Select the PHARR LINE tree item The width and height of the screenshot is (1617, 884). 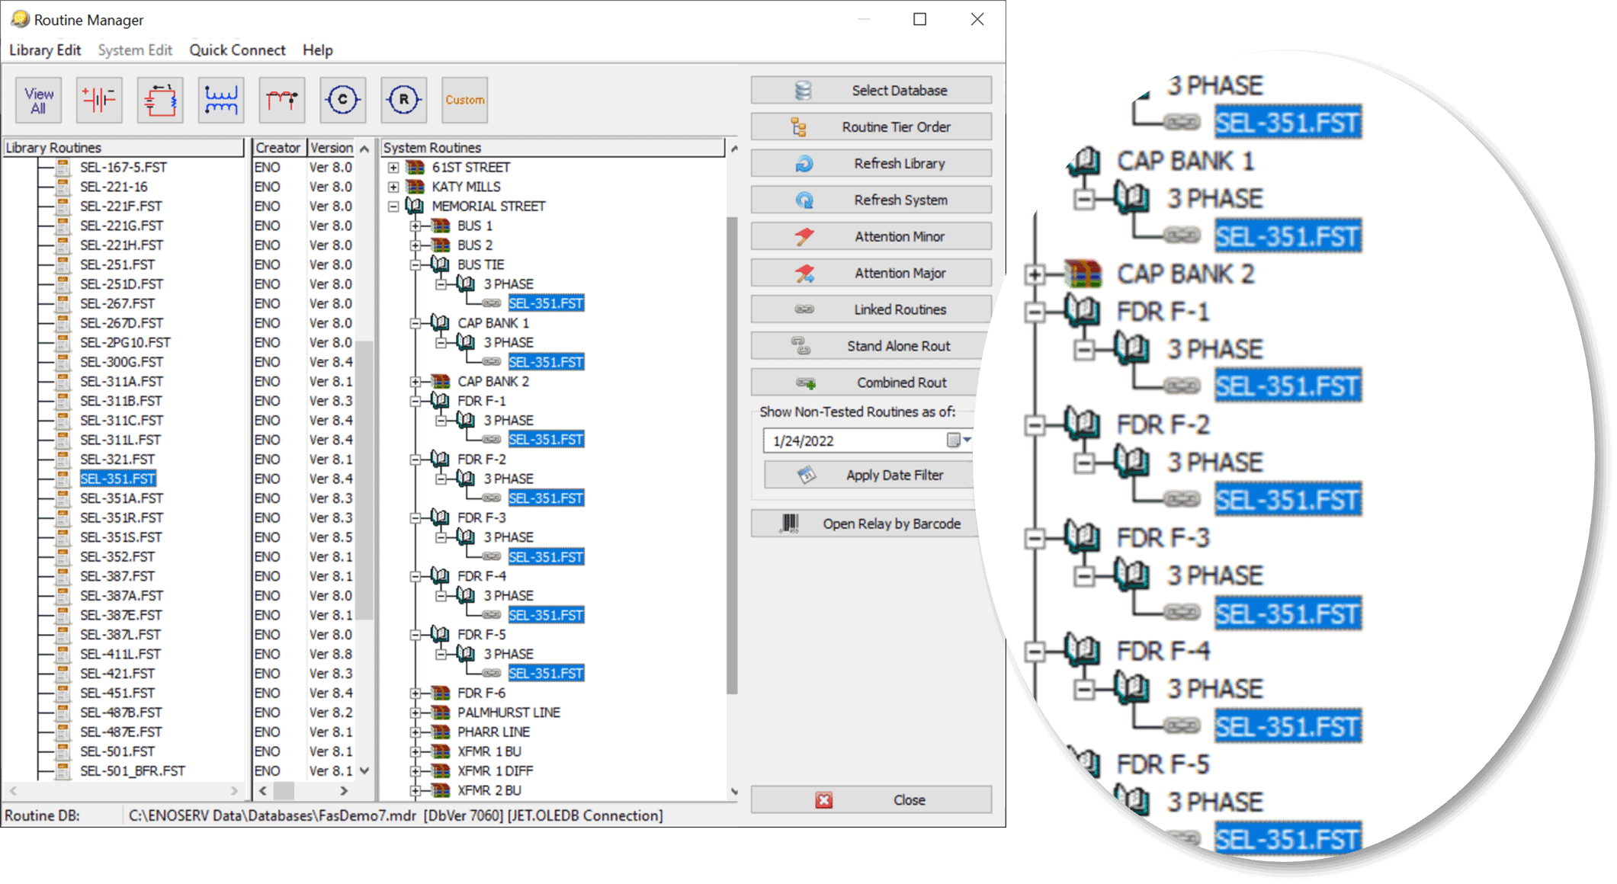tap(494, 732)
